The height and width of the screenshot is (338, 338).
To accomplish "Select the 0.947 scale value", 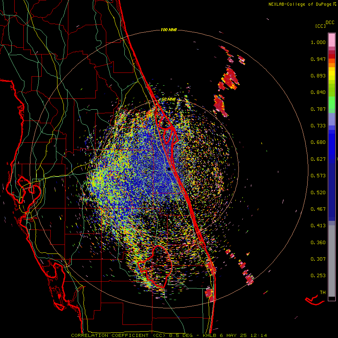I will 318,59.
